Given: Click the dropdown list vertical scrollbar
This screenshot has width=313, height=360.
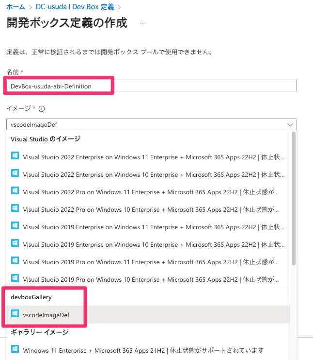Looking at the screenshot, I should [294, 198].
